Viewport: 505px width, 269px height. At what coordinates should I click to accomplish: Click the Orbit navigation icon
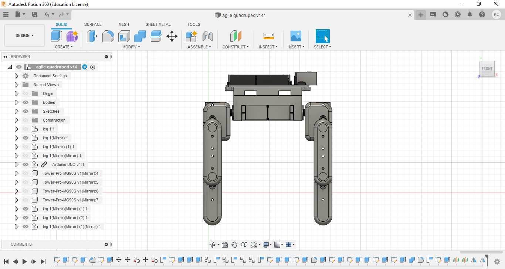click(x=213, y=245)
